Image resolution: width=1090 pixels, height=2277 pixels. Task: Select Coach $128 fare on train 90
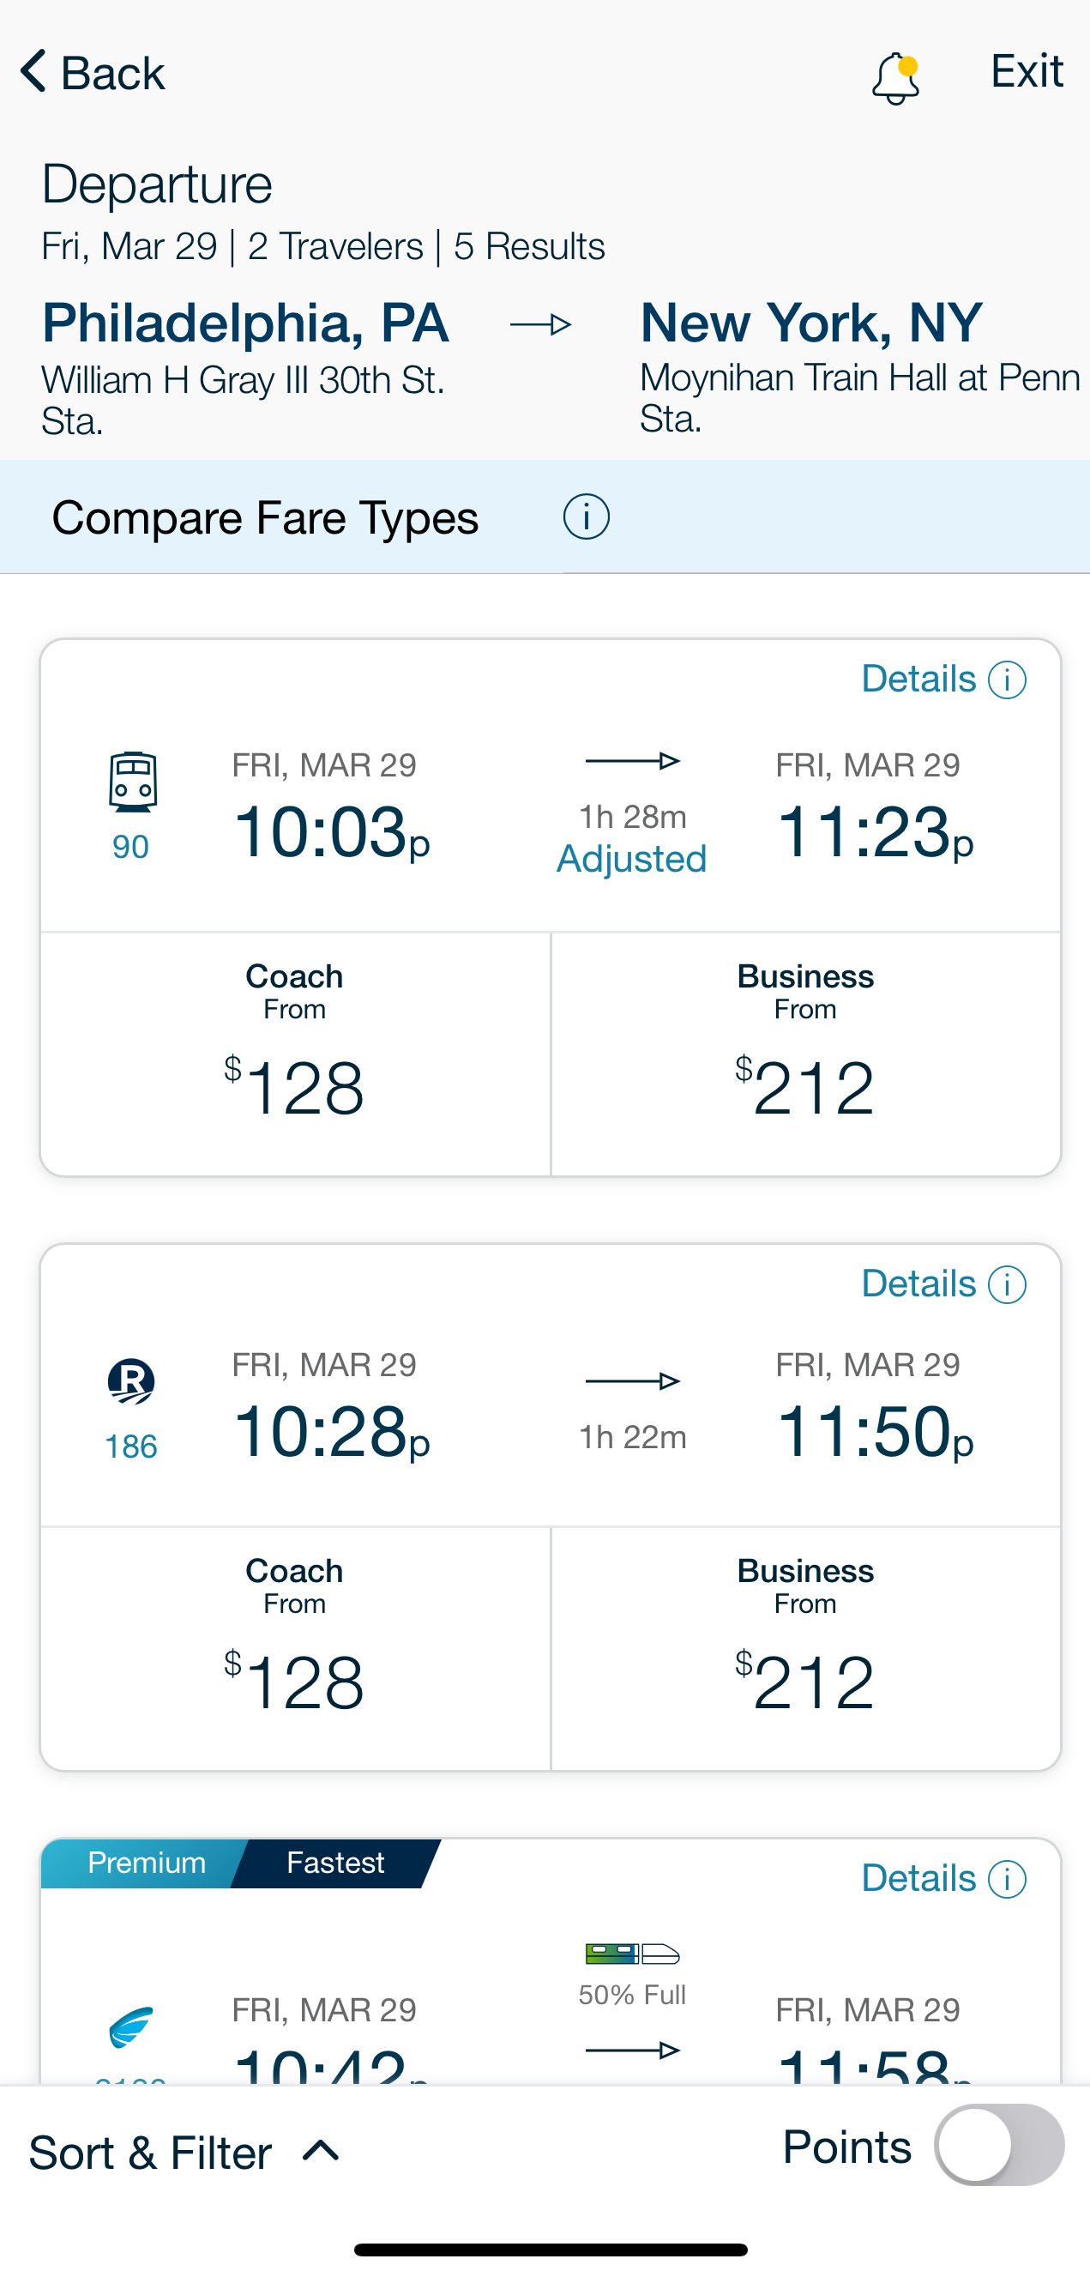point(295,1054)
